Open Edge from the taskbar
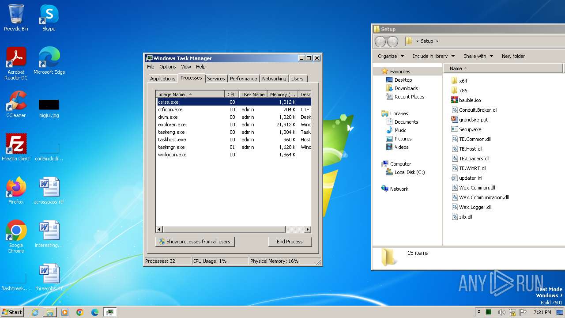 (95, 312)
